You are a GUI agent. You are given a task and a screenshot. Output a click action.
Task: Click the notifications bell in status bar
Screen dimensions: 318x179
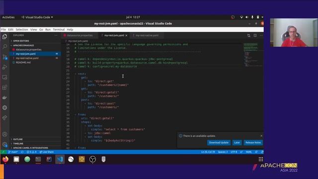pos(262,152)
